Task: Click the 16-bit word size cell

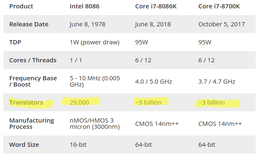Action: 78,145
